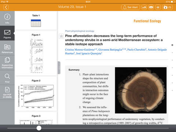Go back using the arrow icon
Screen dimensions: 176x132
click(6, 7)
